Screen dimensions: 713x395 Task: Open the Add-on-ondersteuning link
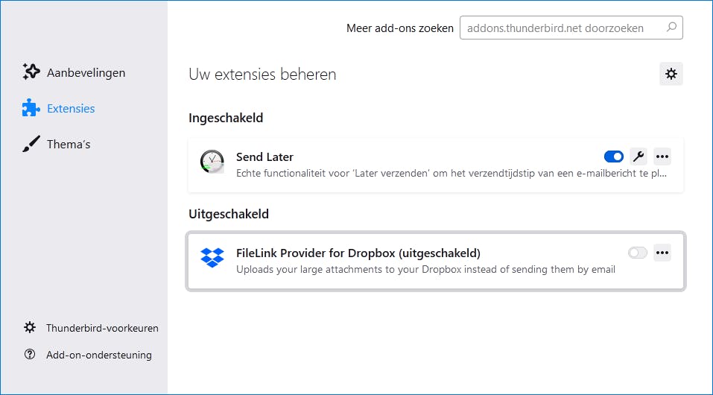(98, 355)
